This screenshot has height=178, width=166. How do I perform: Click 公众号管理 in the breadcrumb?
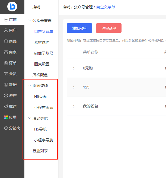[83, 7]
